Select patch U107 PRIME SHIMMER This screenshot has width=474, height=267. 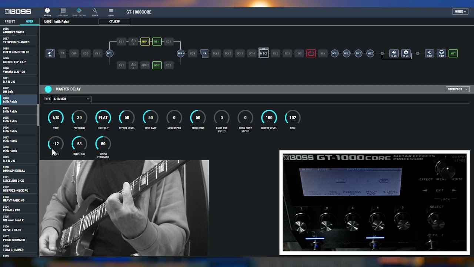click(x=19, y=238)
